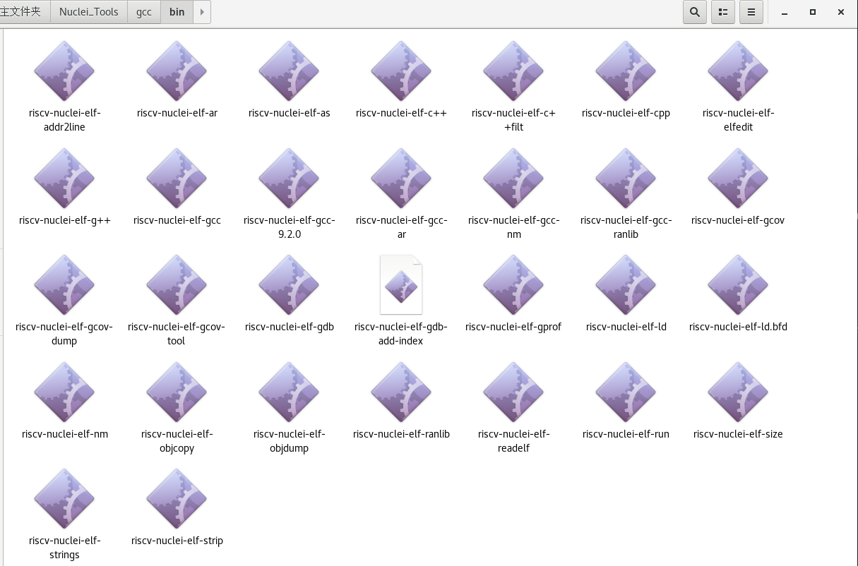Maximize the file manager window
The height and width of the screenshot is (566, 858).
coord(813,12)
